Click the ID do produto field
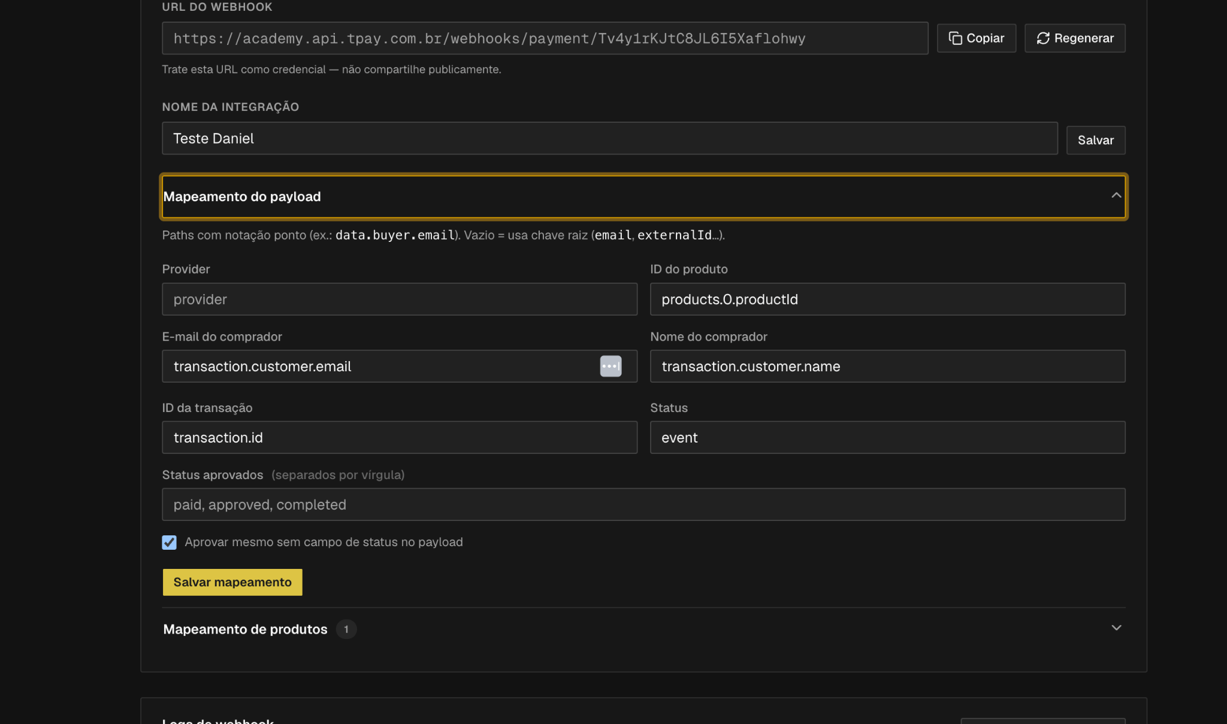The height and width of the screenshot is (724, 1227). (887, 299)
